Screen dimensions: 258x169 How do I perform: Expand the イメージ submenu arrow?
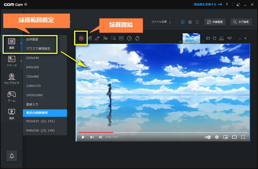[x=21, y=61]
